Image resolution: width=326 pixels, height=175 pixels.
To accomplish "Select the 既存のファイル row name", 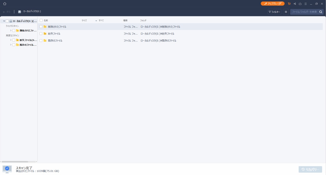I will (x=55, y=40).
